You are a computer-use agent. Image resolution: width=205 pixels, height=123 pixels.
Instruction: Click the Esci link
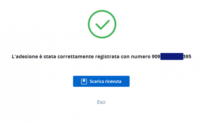tap(101, 102)
